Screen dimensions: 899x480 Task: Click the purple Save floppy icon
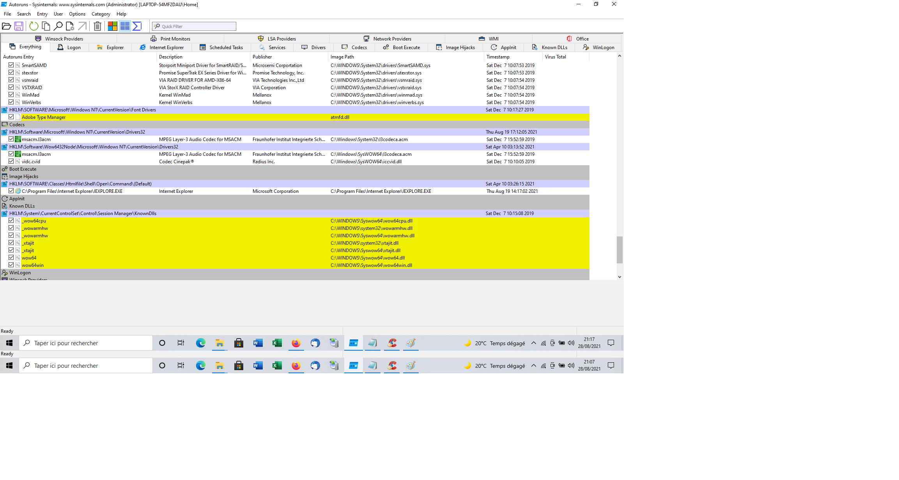tap(19, 26)
